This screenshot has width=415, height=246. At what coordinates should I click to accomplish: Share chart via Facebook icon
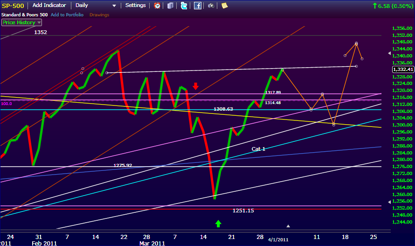tap(197, 6)
